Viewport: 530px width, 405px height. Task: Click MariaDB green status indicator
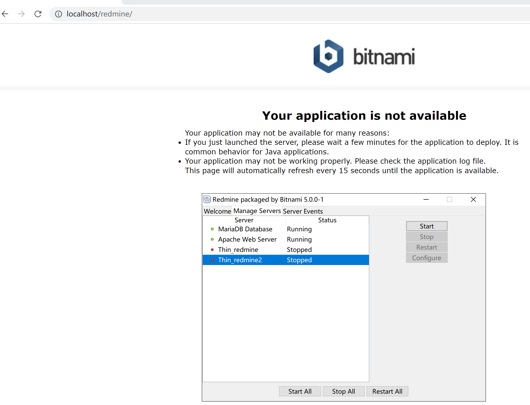point(212,229)
